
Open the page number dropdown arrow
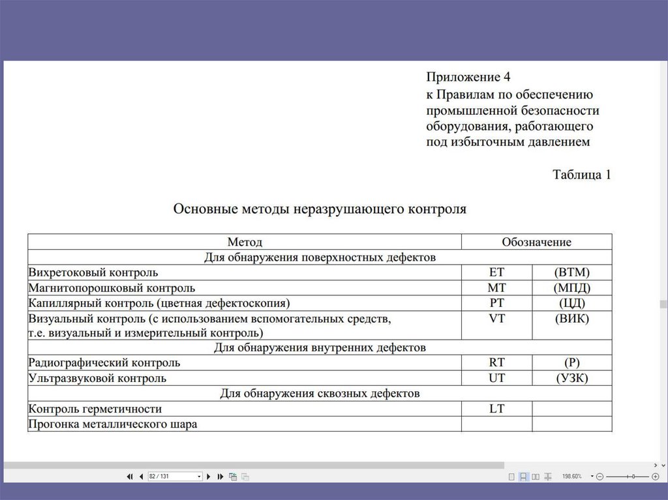[199, 477]
